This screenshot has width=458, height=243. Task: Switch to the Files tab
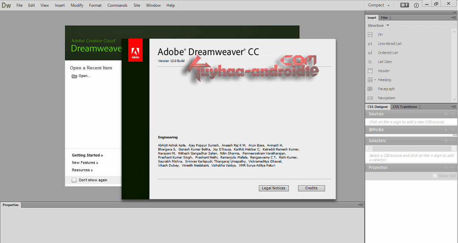point(384,17)
